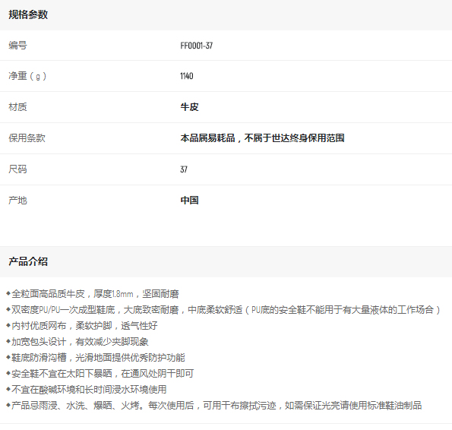Click the size value 37
This screenshot has height=430, width=452.
click(184, 169)
